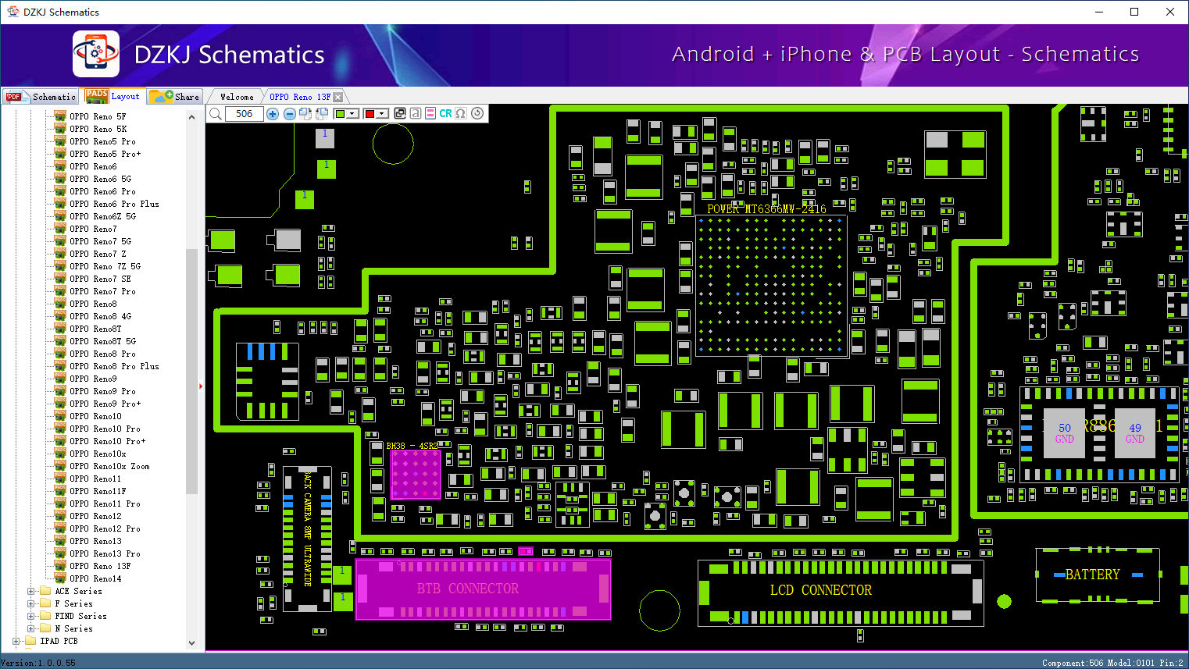The width and height of the screenshot is (1189, 669).
Task: Click the green color swatch
Action: pos(340,114)
